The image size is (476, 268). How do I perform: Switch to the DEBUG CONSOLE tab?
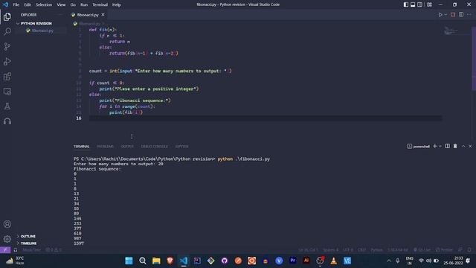tap(154, 147)
